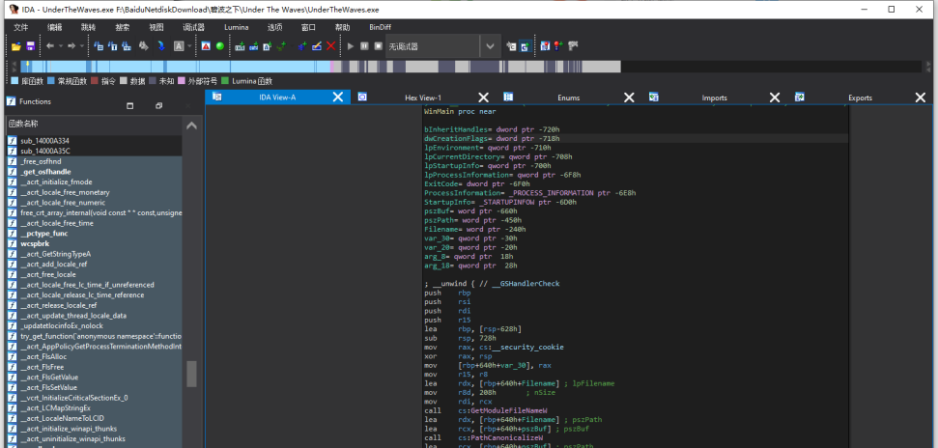This screenshot has width=938, height=448.
Task: Click the Functions list scrollbar thumb
Action: point(191,374)
